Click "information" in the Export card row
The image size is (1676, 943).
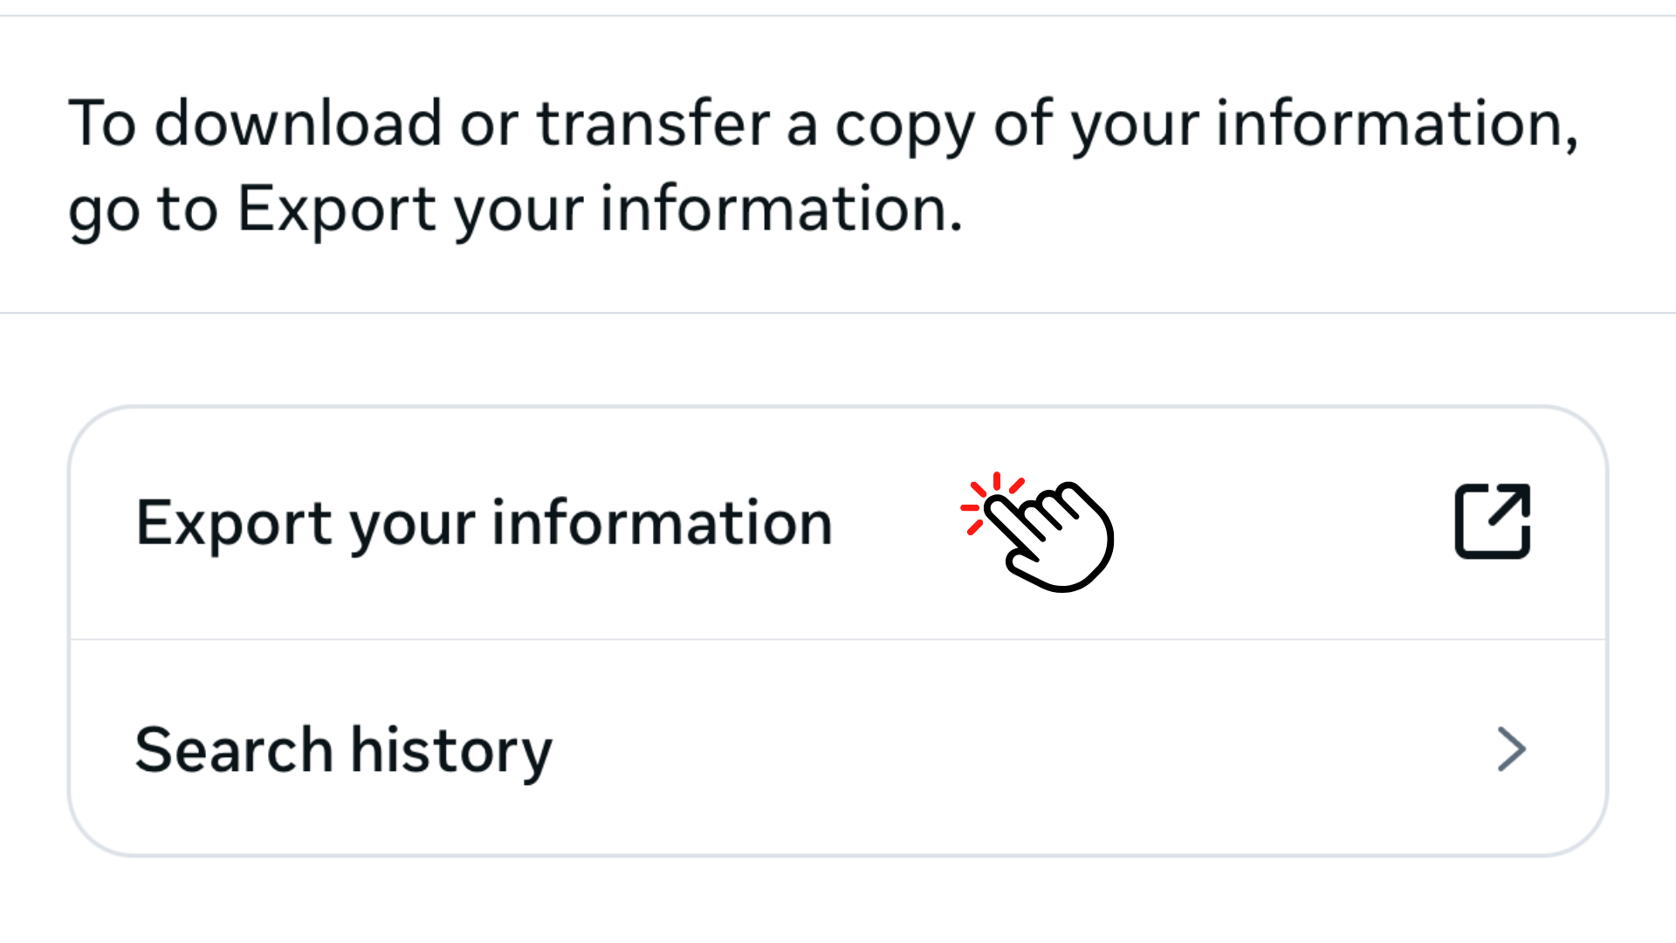point(662,524)
